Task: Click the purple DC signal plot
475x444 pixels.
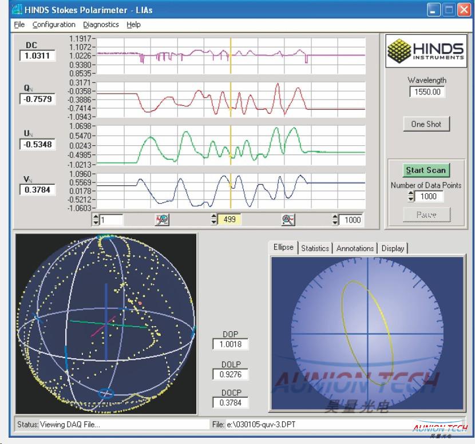Action: click(x=231, y=55)
